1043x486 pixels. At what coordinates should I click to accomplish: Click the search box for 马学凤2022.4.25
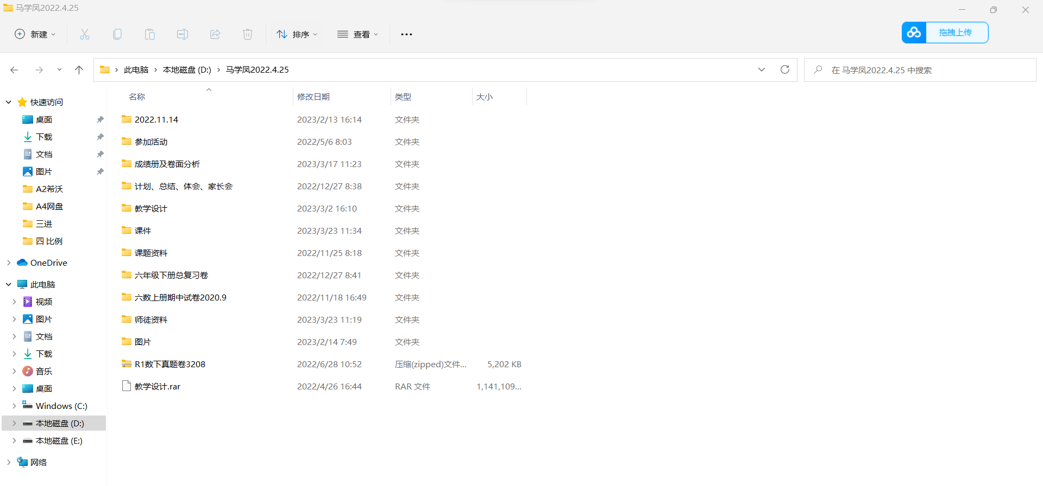[923, 70]
